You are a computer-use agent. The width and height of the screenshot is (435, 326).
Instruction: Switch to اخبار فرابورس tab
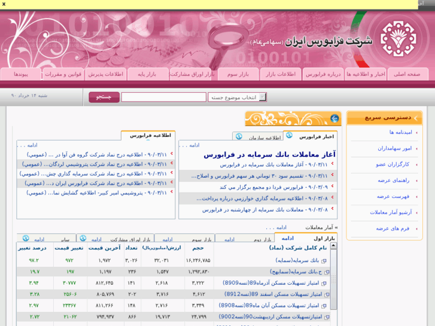[317, 136]
